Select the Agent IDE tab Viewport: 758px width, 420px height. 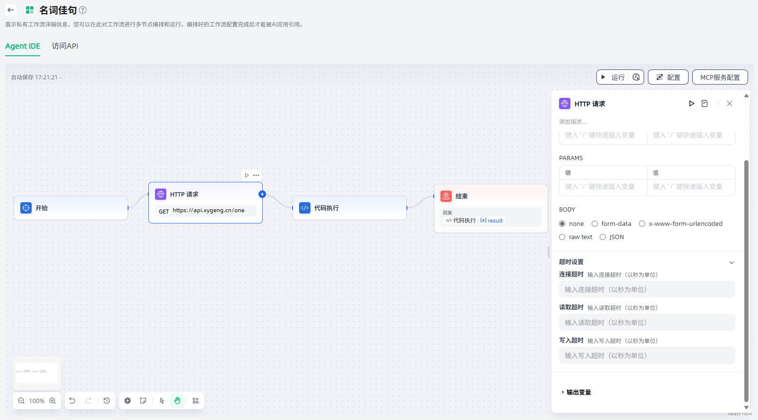pos(23,46)
